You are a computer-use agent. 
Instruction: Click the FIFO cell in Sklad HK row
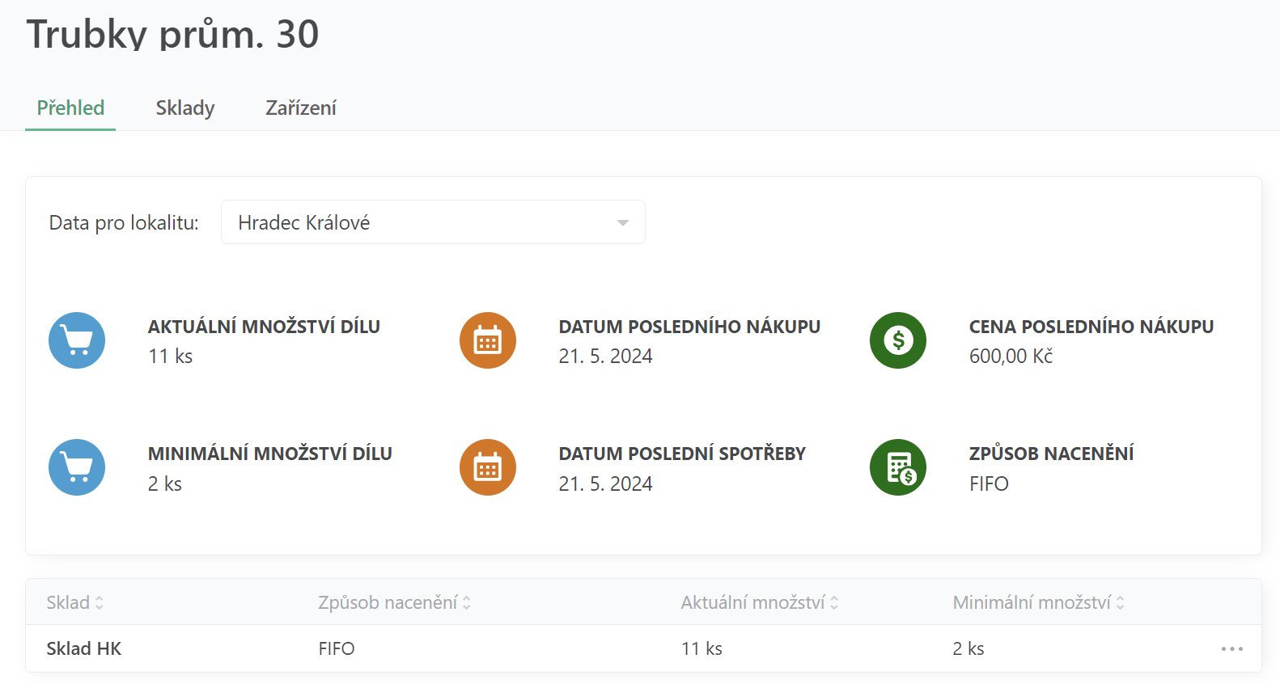[x=337, y=648]
